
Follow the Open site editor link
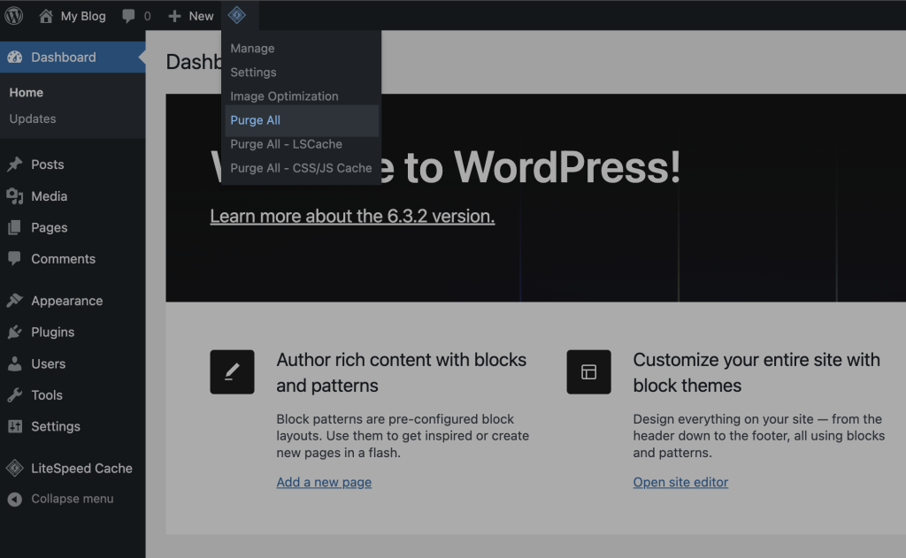pos(680,482)
